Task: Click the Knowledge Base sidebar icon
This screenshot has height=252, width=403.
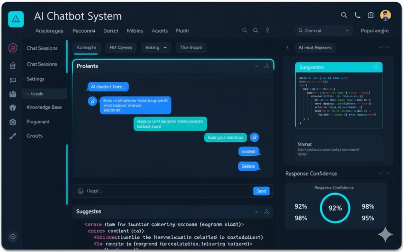Action: [13, 108]
